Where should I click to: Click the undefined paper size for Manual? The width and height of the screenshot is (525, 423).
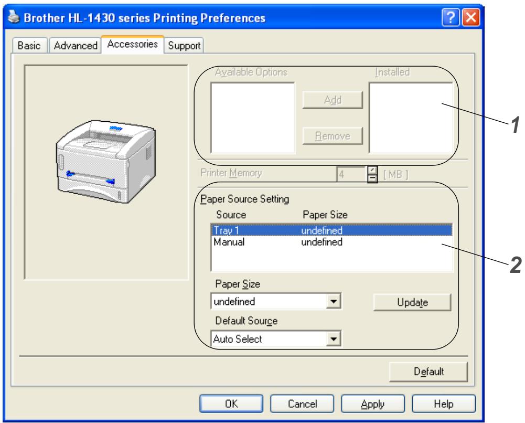coord(322,242)
